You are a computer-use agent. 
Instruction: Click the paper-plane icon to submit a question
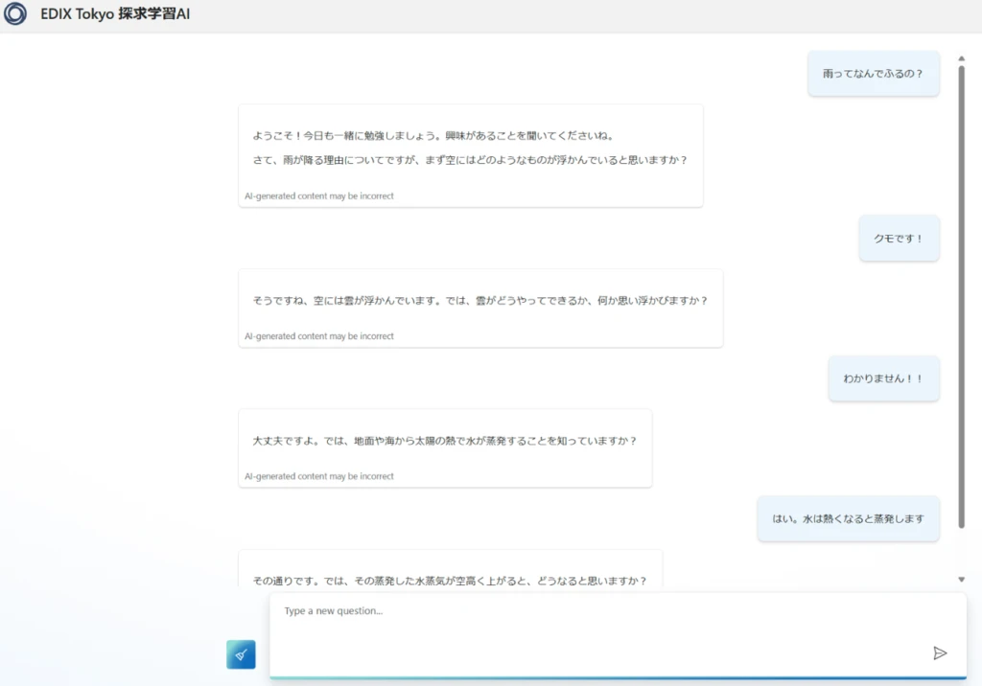click(x=941, y=652)
